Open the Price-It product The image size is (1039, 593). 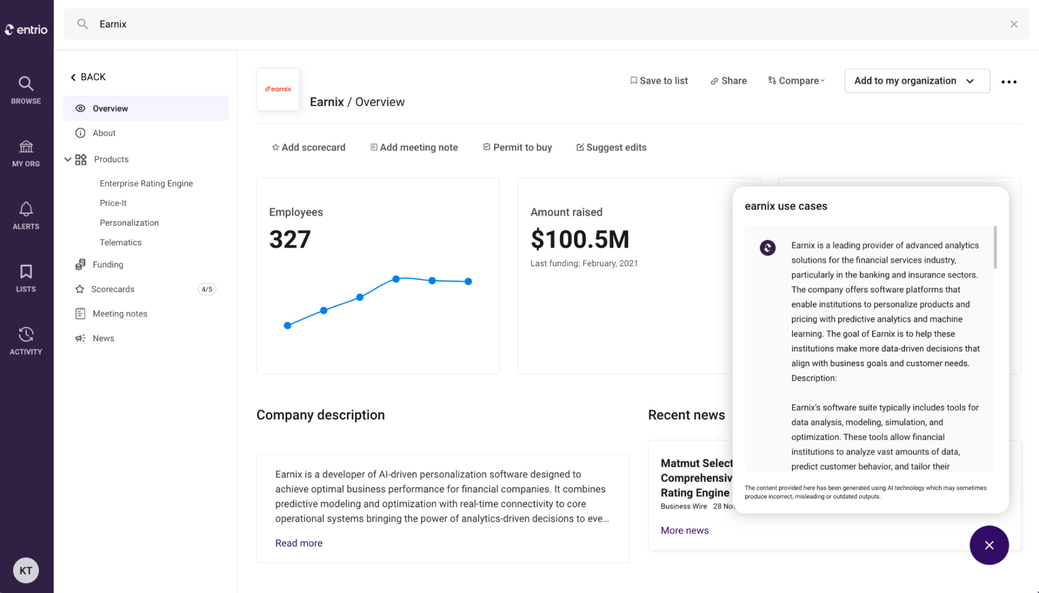(113, 203)
